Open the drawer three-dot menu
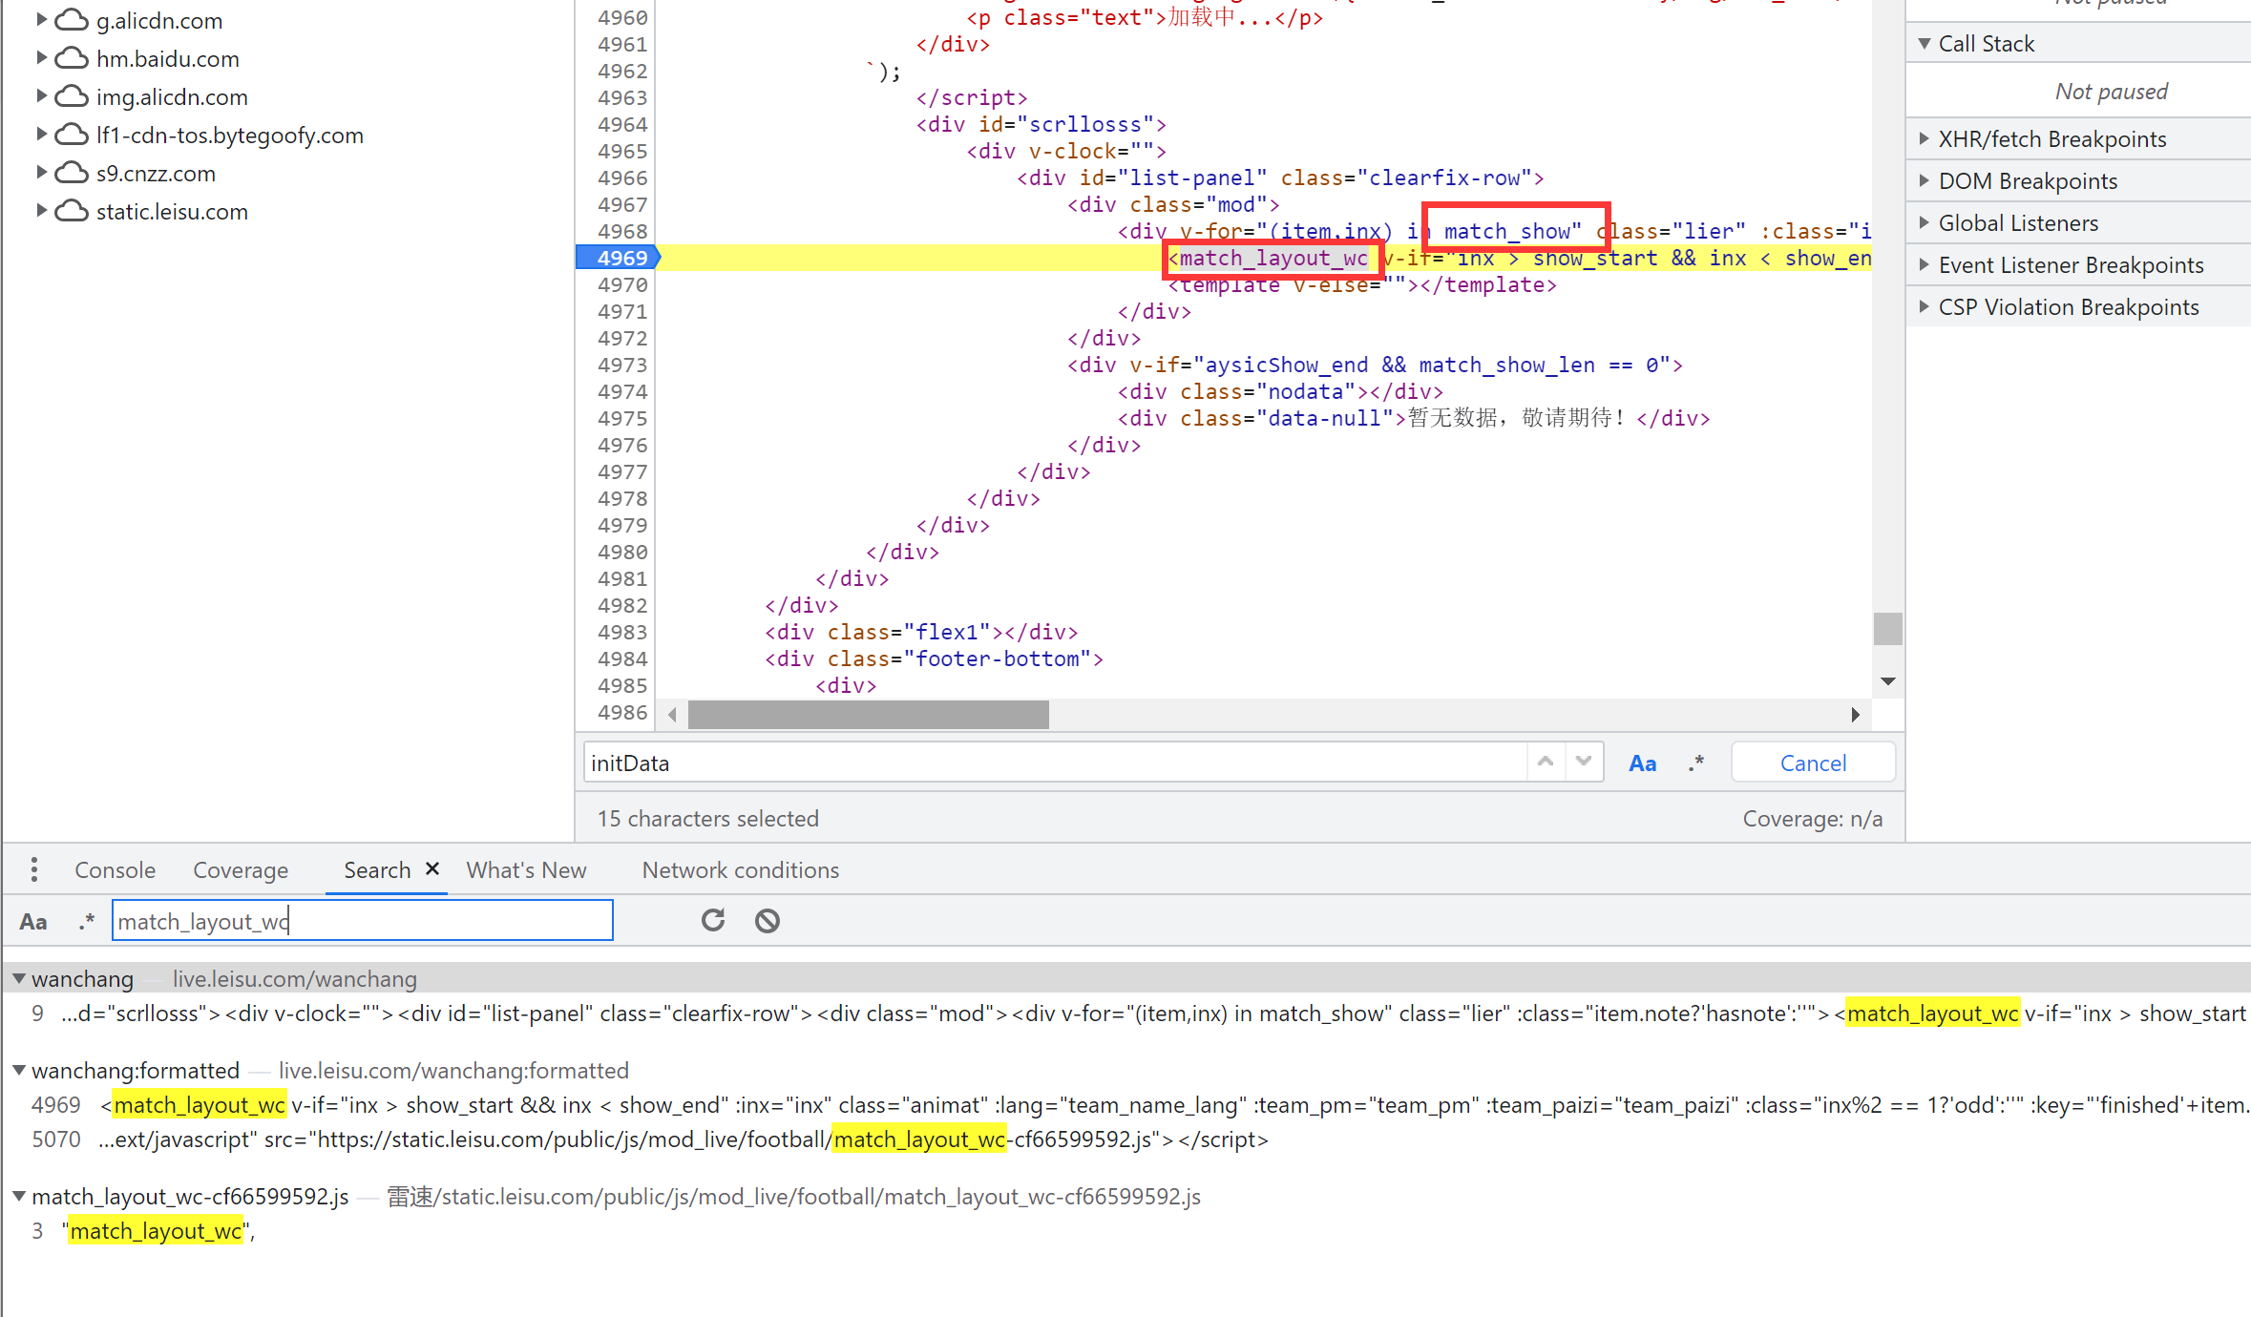 [33, 869]
